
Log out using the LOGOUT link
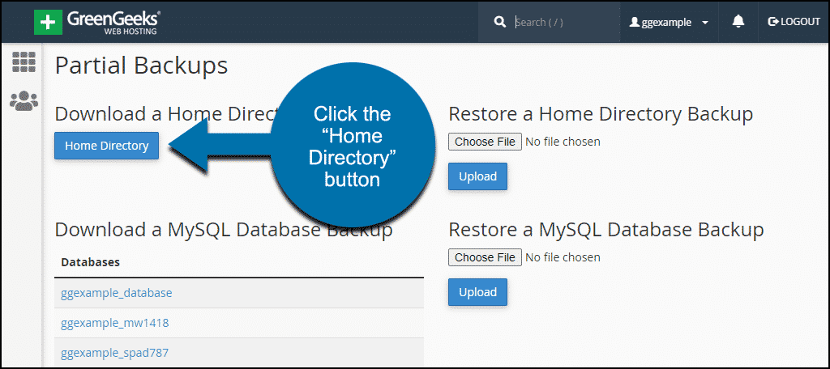point(794,22)
